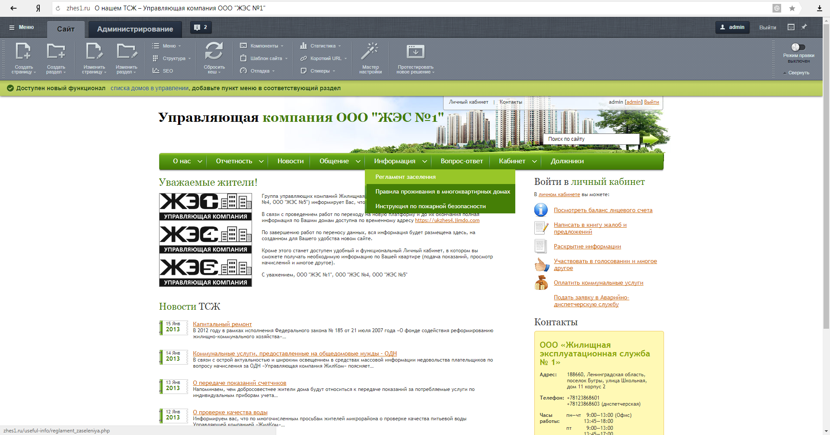The image size is (830, 435).
Task: Click the Выйти button in the admin panel
Action: click(768, 27)
